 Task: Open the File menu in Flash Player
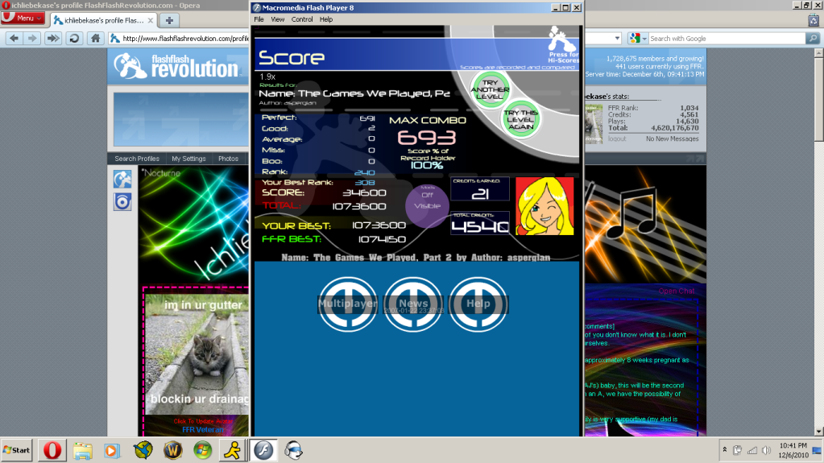click(259, 19)
